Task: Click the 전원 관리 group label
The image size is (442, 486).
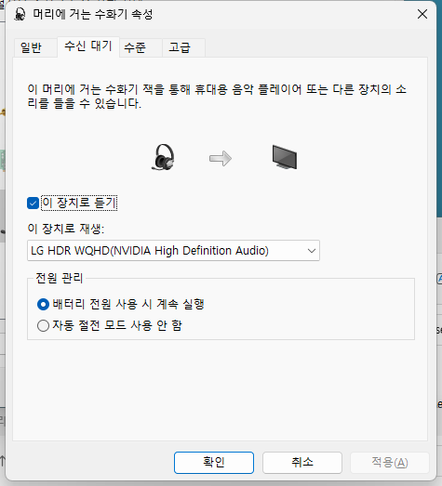Action: point(60,278)
